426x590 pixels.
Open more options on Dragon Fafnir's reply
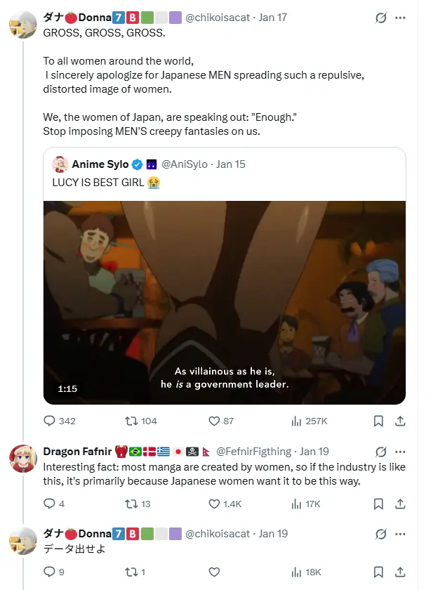[x=400, y=452]
